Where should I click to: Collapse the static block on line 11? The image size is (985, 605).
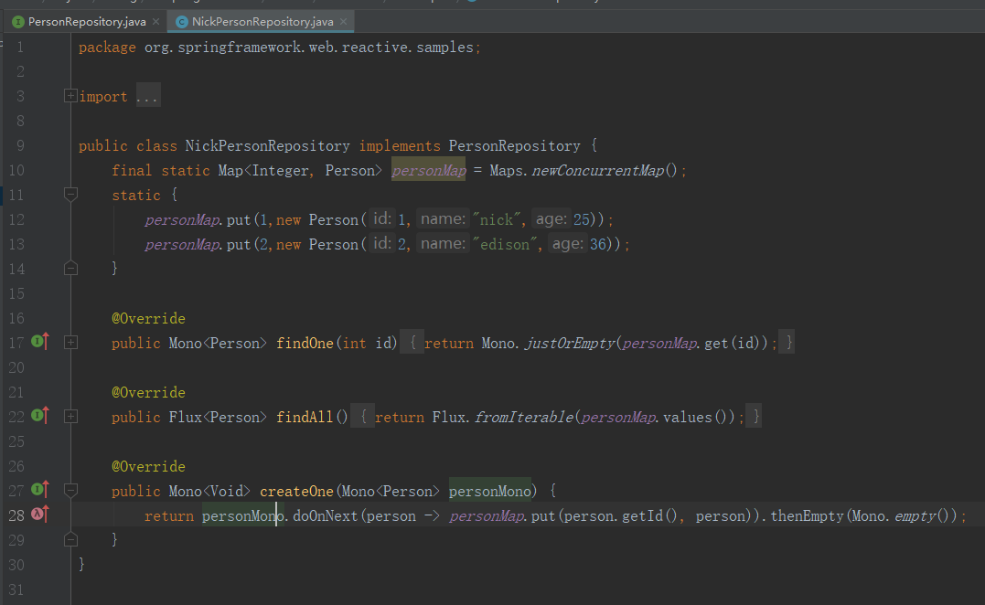[71, 195]
